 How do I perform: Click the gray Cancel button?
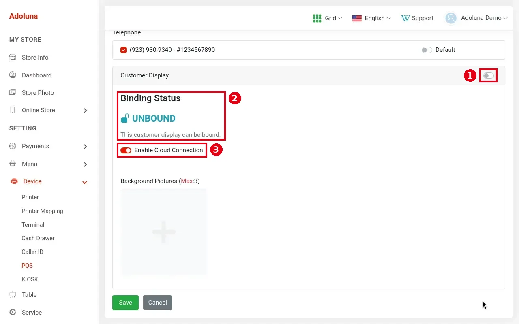(x=157, y=303)
